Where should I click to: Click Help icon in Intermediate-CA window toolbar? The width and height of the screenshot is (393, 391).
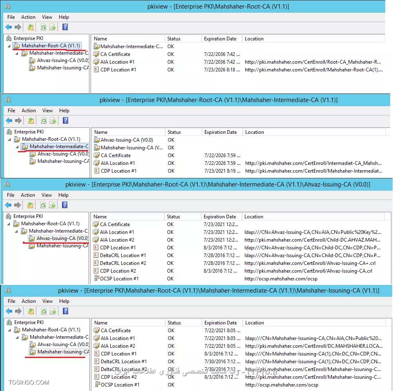pyautogui.click(x=65, y=120)
